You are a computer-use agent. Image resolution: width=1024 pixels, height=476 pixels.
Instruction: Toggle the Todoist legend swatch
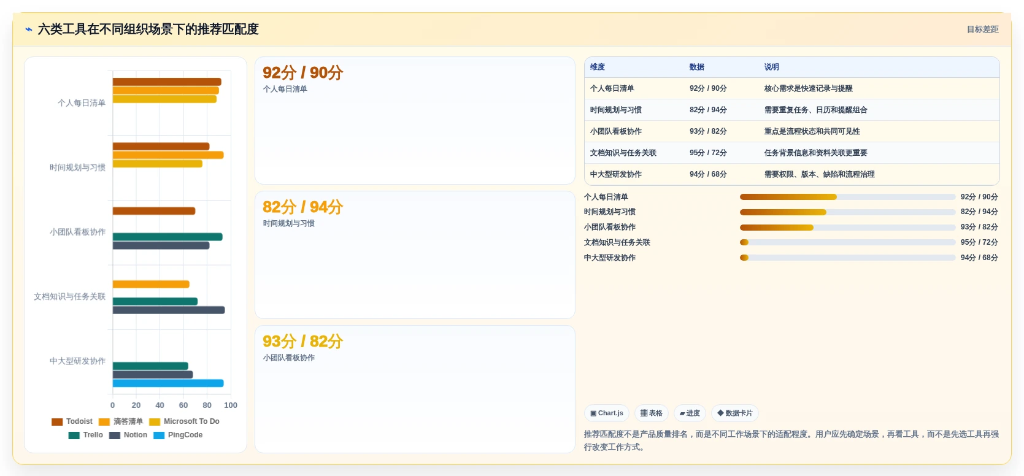pos(57,421)
